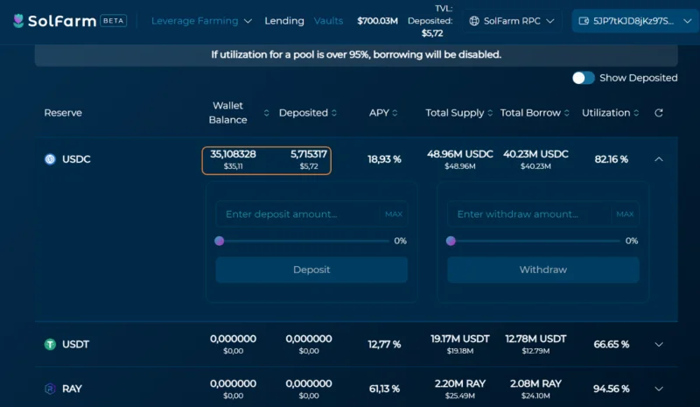Viewport: 700px width, 407px height.
Task: Toggle the Show Deposited switch
Action: click(583, 78)
